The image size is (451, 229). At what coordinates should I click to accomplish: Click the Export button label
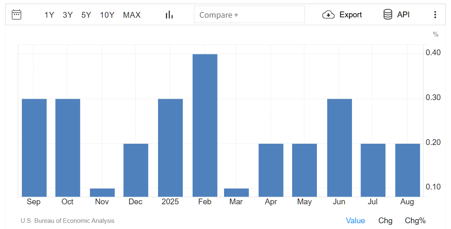(350, 15)
